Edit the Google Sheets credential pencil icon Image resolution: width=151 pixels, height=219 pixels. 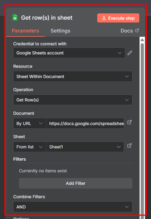pyautogui.click(x=130, y=53)
